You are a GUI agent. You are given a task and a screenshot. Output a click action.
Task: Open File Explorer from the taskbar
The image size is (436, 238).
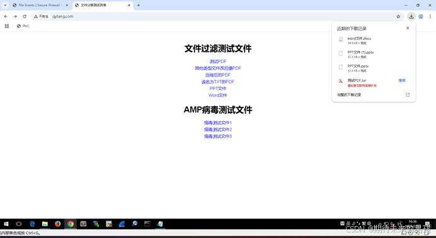45,224
